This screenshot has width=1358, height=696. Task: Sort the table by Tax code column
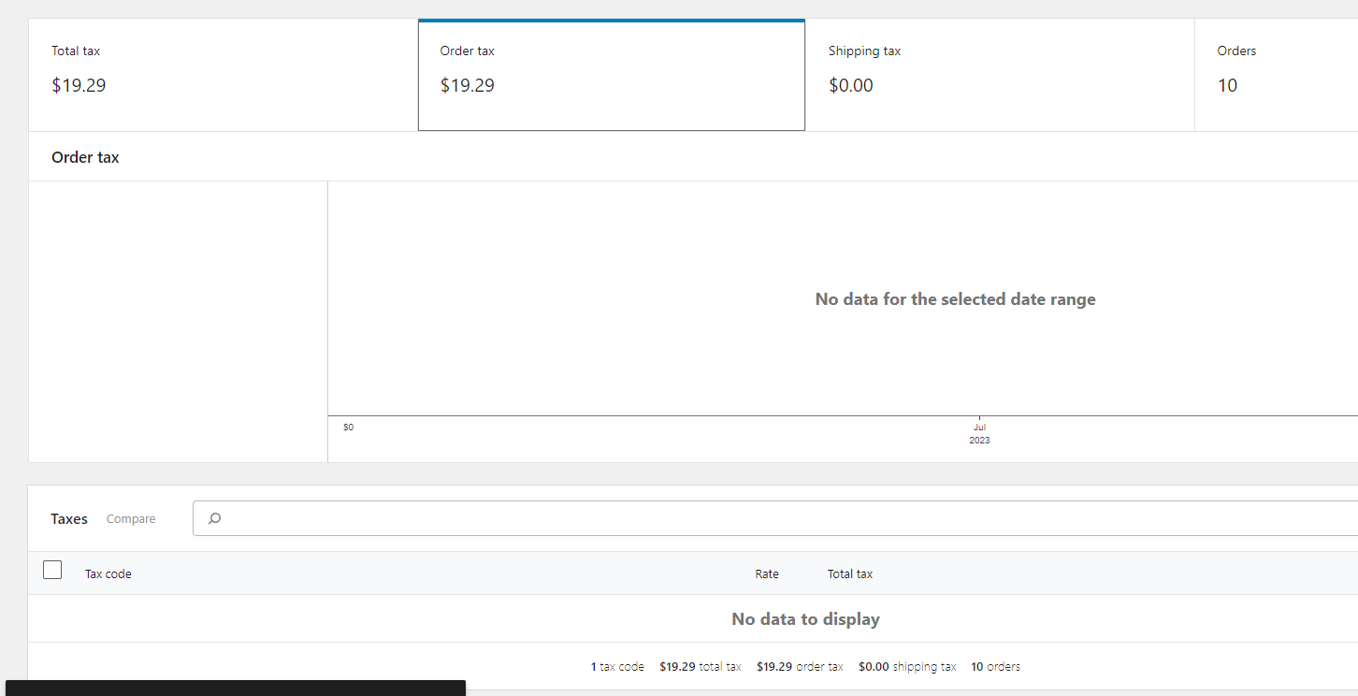coord(108,573)
